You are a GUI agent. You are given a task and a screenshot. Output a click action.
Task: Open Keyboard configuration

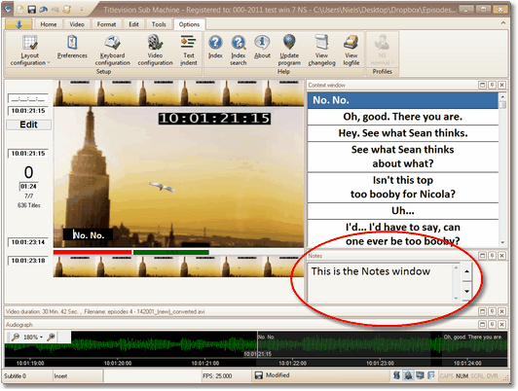[112, 50]
